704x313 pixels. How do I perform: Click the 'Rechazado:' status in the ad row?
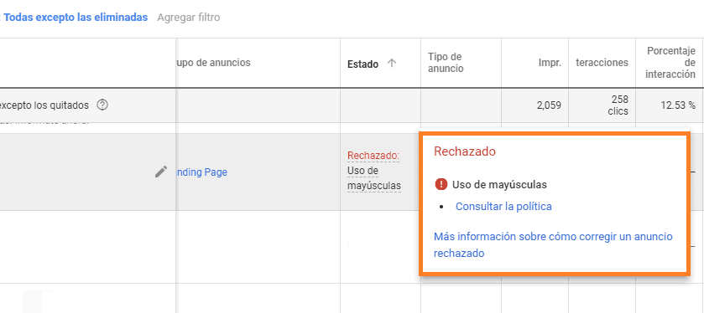(373, 156)
